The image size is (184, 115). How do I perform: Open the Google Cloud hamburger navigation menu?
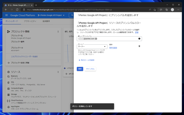[x=6, y=15]
